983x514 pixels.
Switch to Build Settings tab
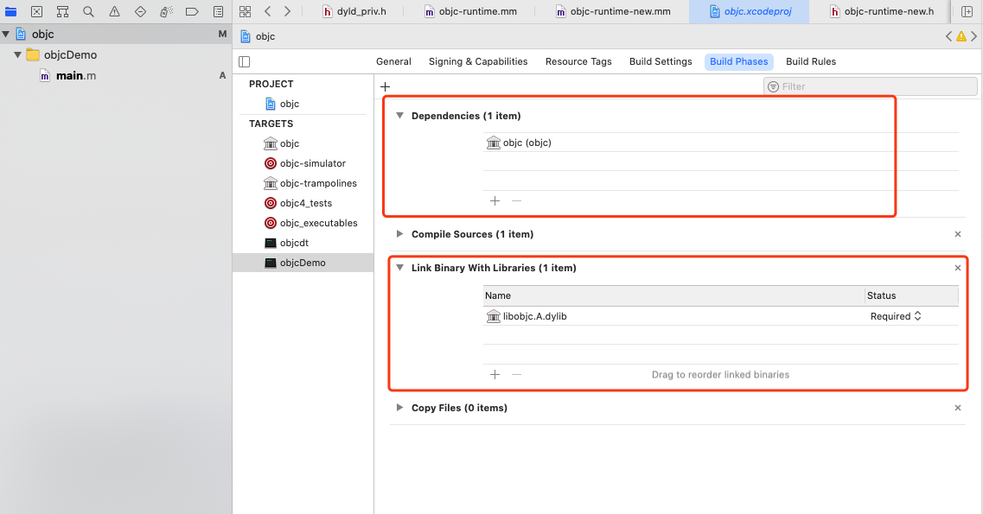point(661,61)
